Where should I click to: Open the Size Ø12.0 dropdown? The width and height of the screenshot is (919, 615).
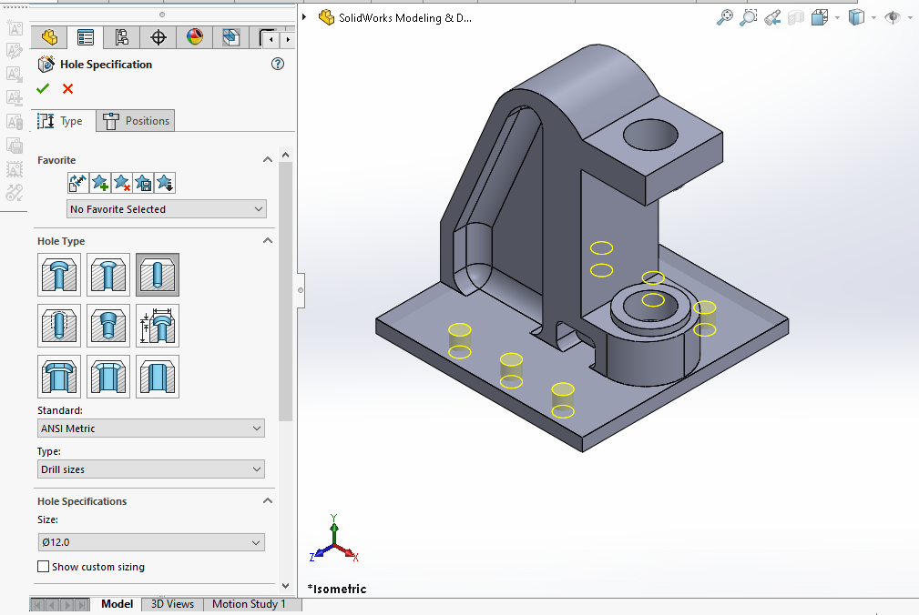(151, 542)
